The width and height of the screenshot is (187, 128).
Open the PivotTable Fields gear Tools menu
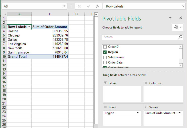[177, 27]
